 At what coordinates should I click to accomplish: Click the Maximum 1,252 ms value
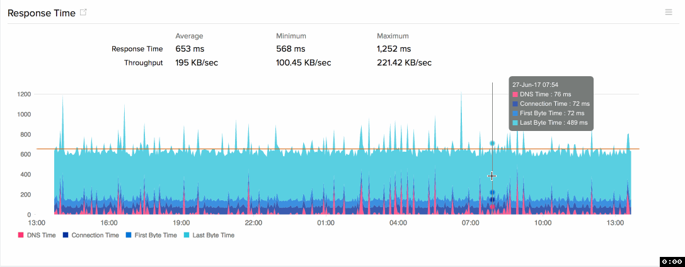[x=394, y=48]
